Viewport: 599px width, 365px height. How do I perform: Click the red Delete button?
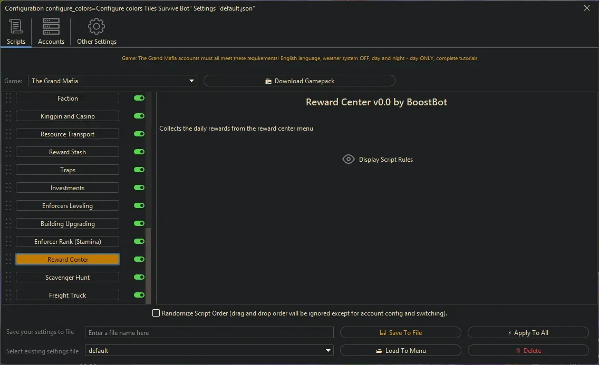528,350
